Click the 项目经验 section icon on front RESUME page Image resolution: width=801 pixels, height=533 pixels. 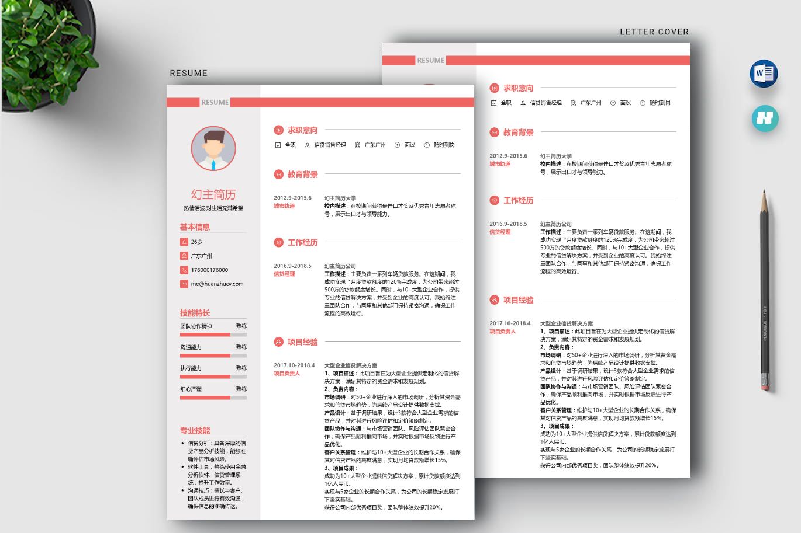coord(278,342)
